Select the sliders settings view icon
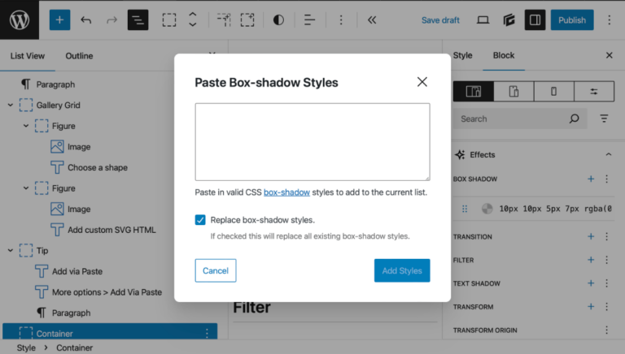 coord(594,92)
